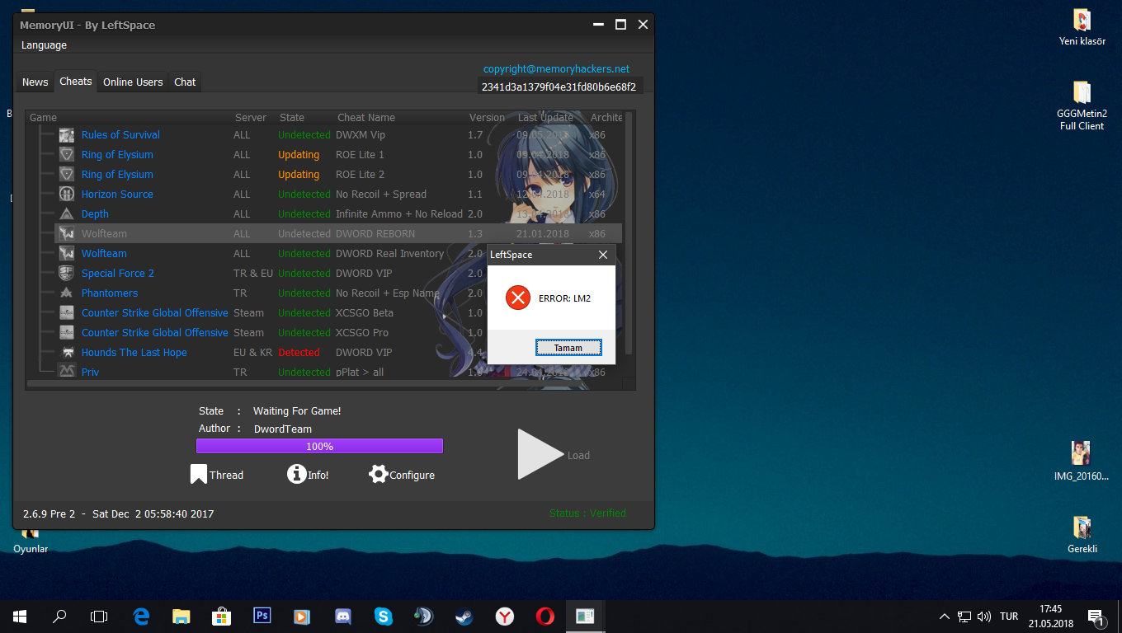Select the Phantomers link
Image resolution: width=1122 pixels, height=633 pixels.
[110, 293]
